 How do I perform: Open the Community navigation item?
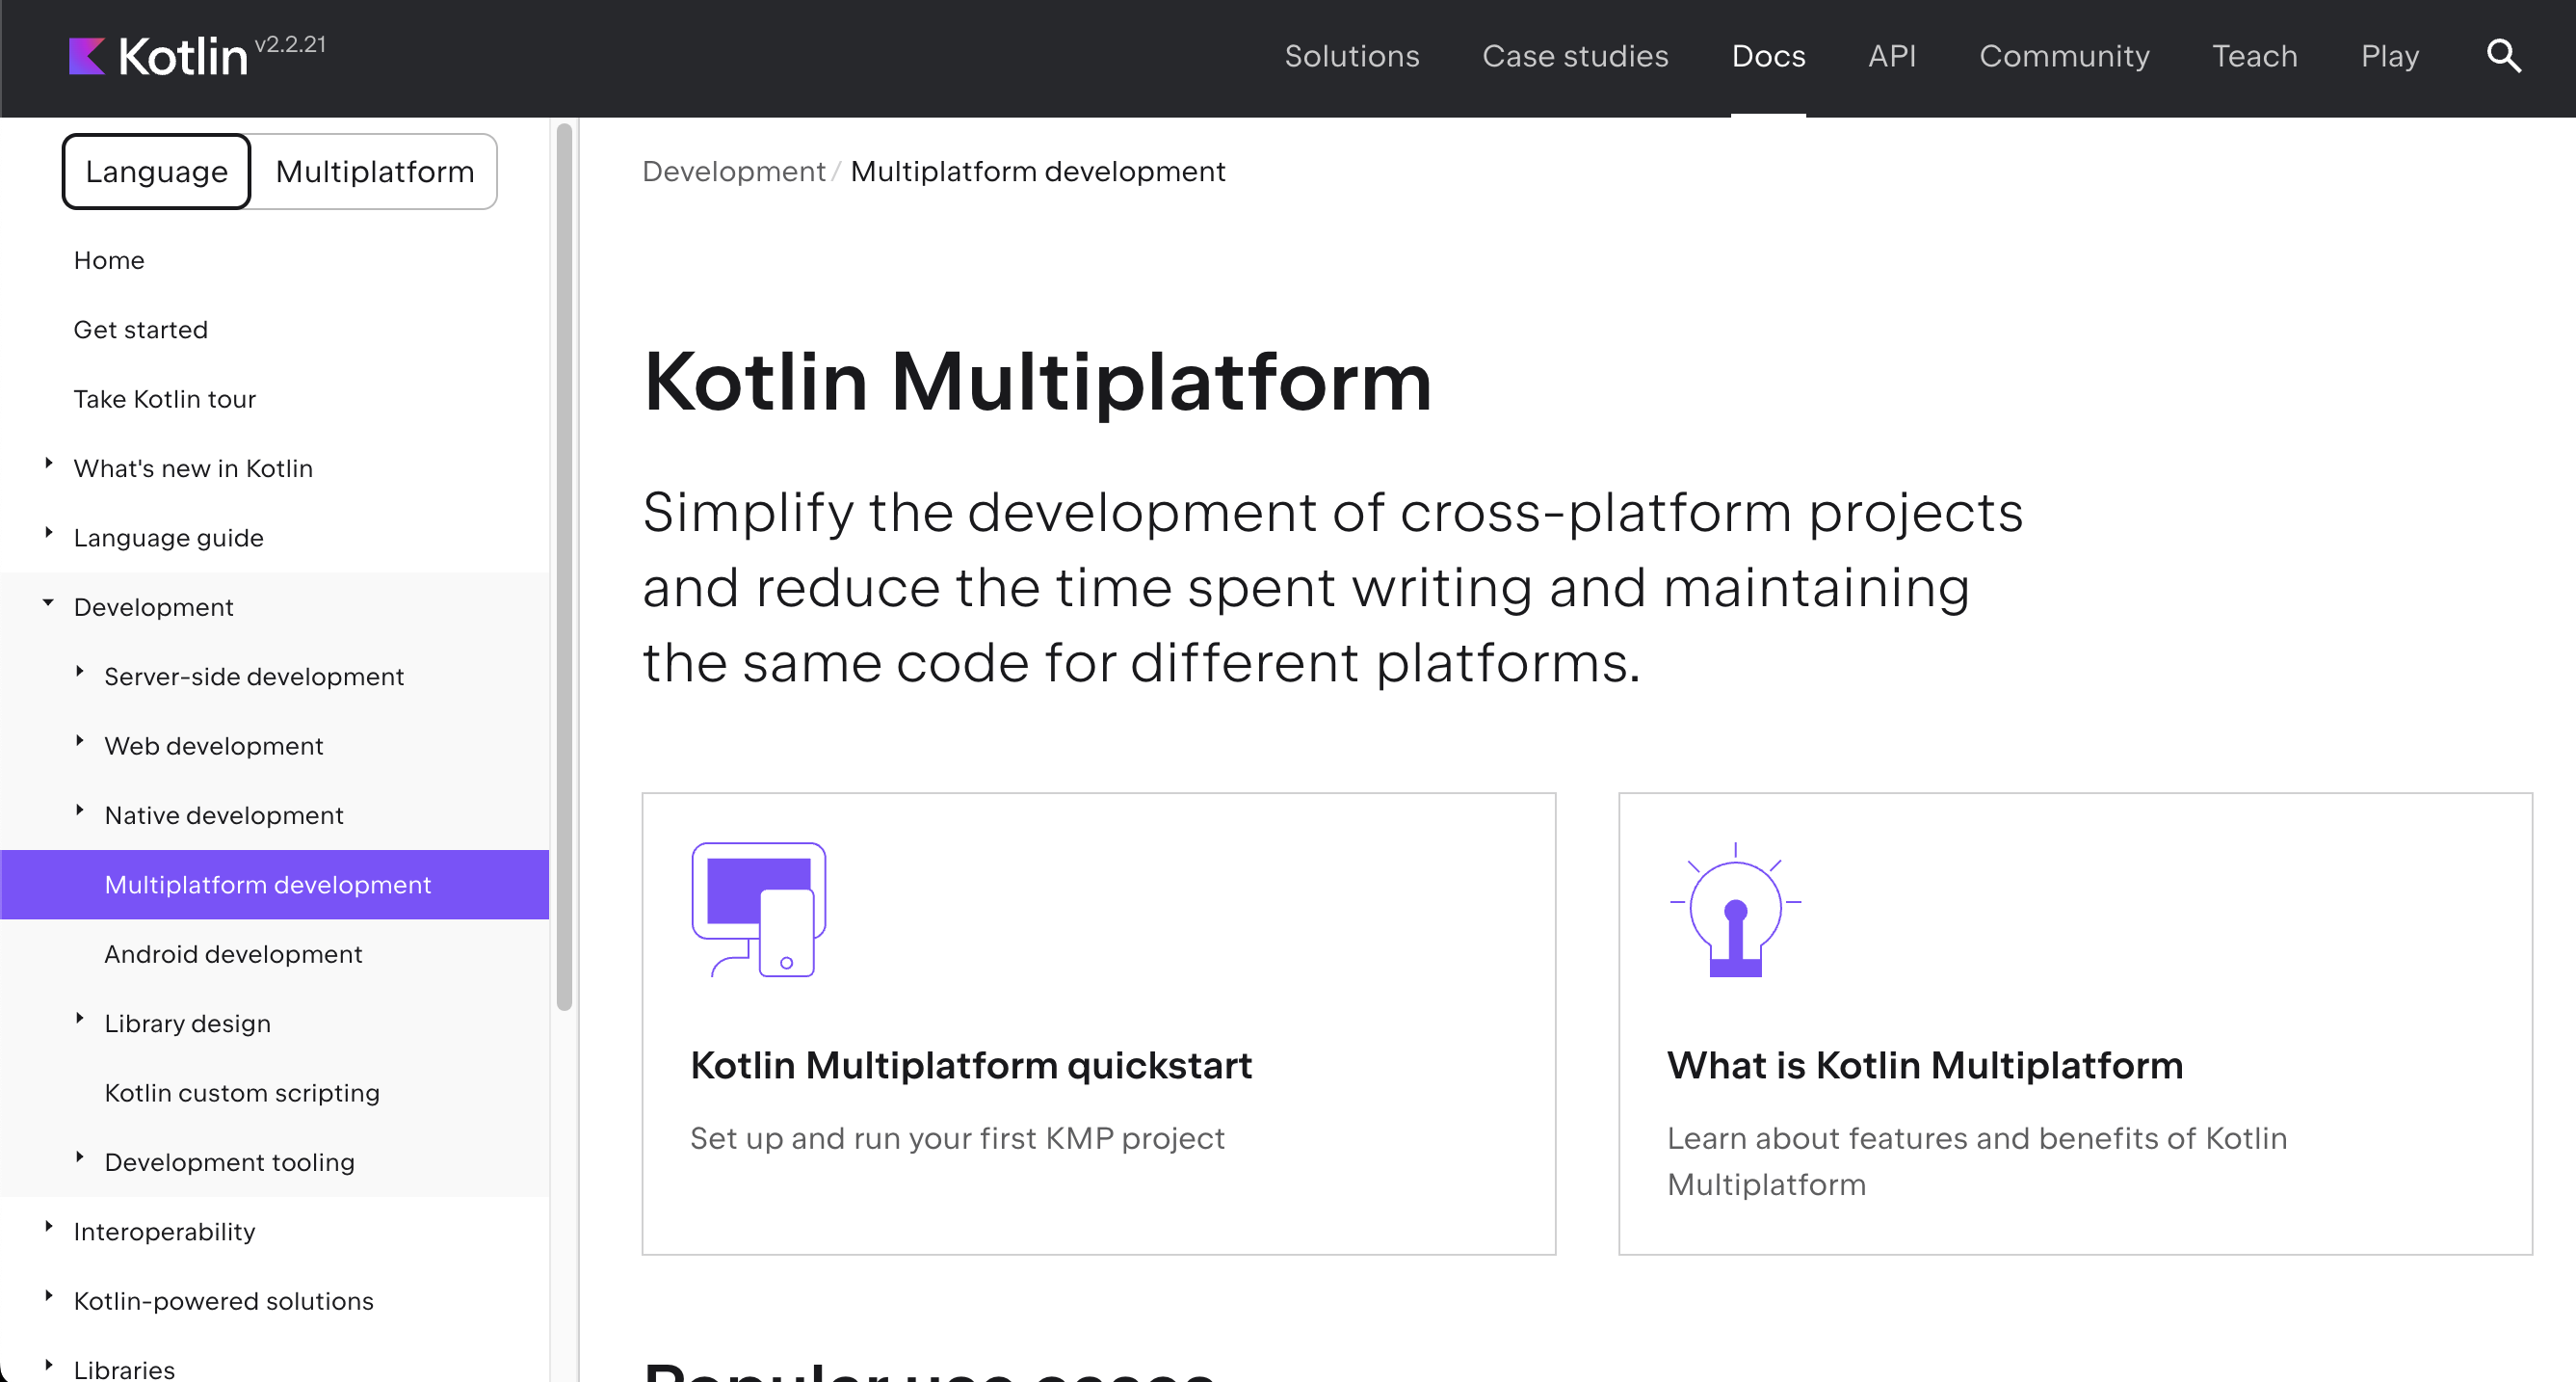(2064, 56)
